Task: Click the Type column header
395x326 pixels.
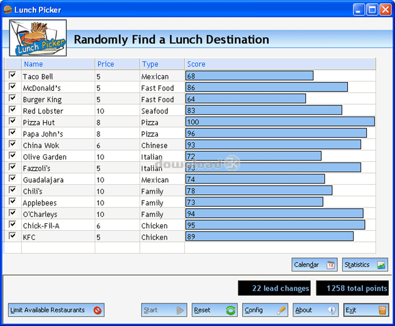Action: pos(162,64)
